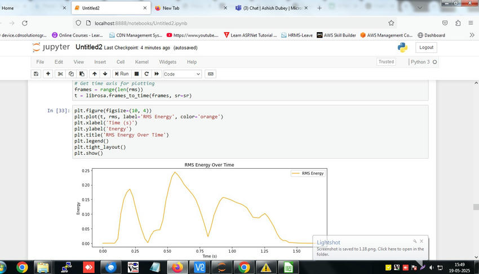Viewport: 479px width, 274px height.
Task: Click the Python logo icon
Action: pos(402,47)
